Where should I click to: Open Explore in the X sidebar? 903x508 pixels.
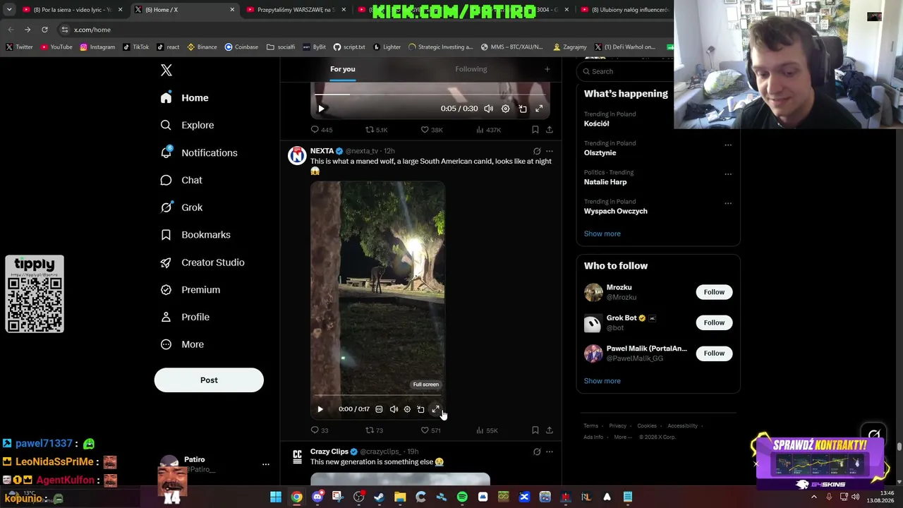pos(187,125)
